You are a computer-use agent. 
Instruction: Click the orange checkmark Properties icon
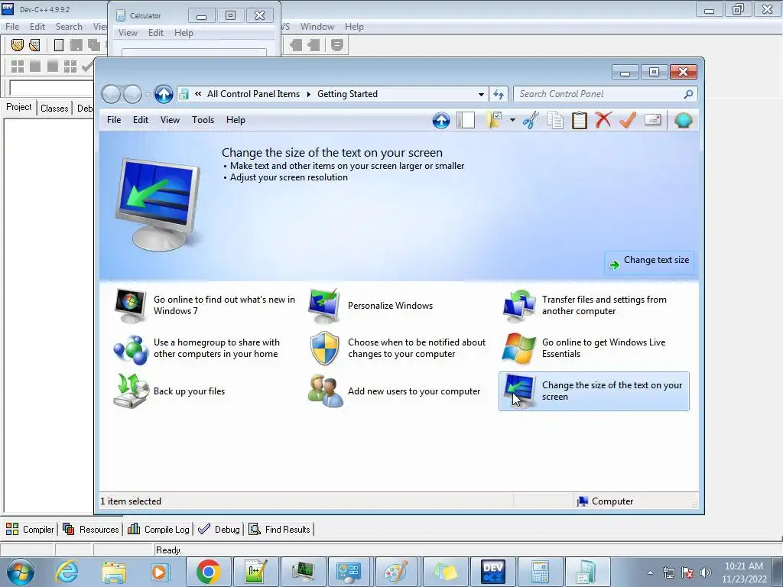628,120
